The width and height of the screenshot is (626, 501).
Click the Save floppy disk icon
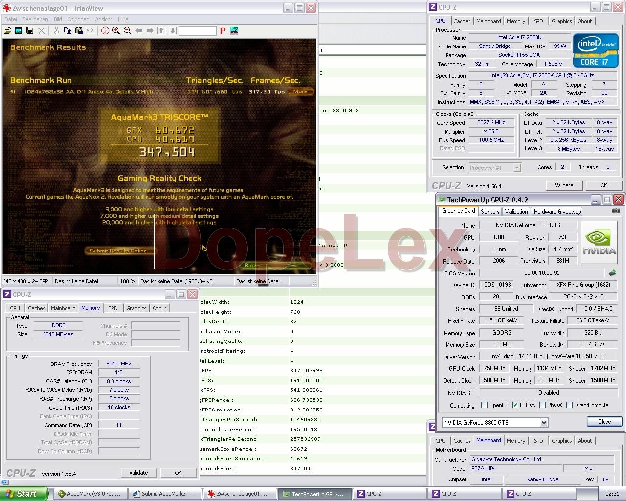coord(30,31)
